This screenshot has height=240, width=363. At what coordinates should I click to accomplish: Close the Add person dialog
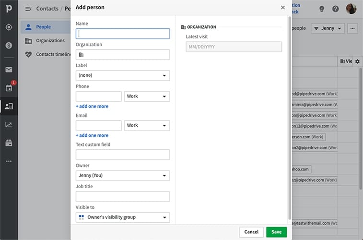coord(282,7)
